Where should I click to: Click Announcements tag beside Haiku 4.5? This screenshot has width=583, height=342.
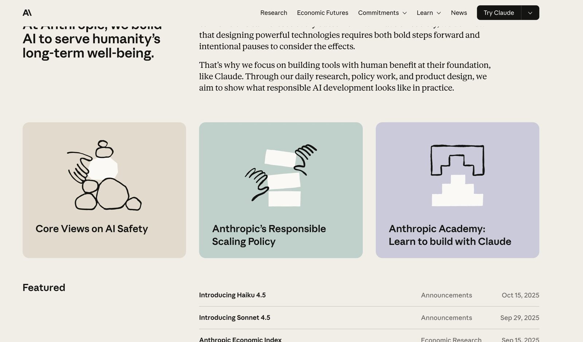coord(446,295)
